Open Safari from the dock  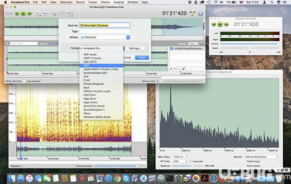coord(108,179)
